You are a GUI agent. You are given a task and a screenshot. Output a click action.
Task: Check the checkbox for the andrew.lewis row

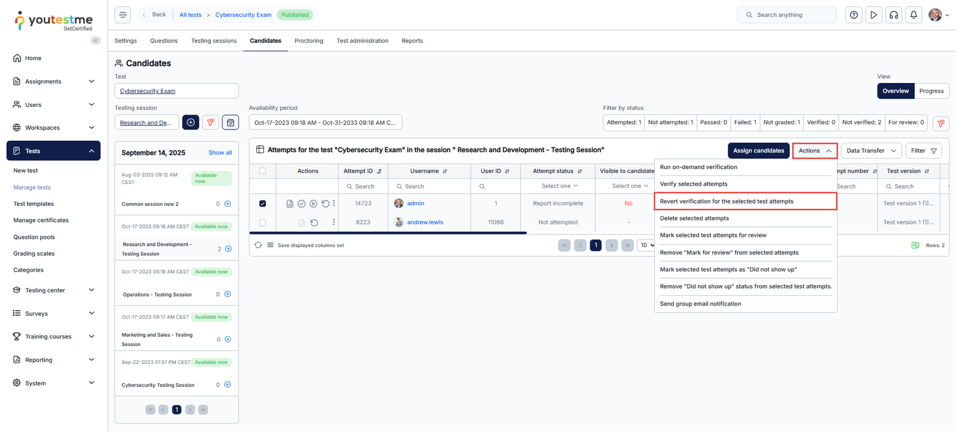coord(263,223)
